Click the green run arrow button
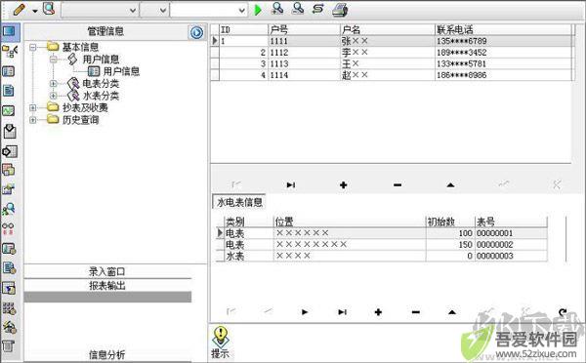Screen dimensions: 586x363 pyautogui.click(x=258, y=10)
